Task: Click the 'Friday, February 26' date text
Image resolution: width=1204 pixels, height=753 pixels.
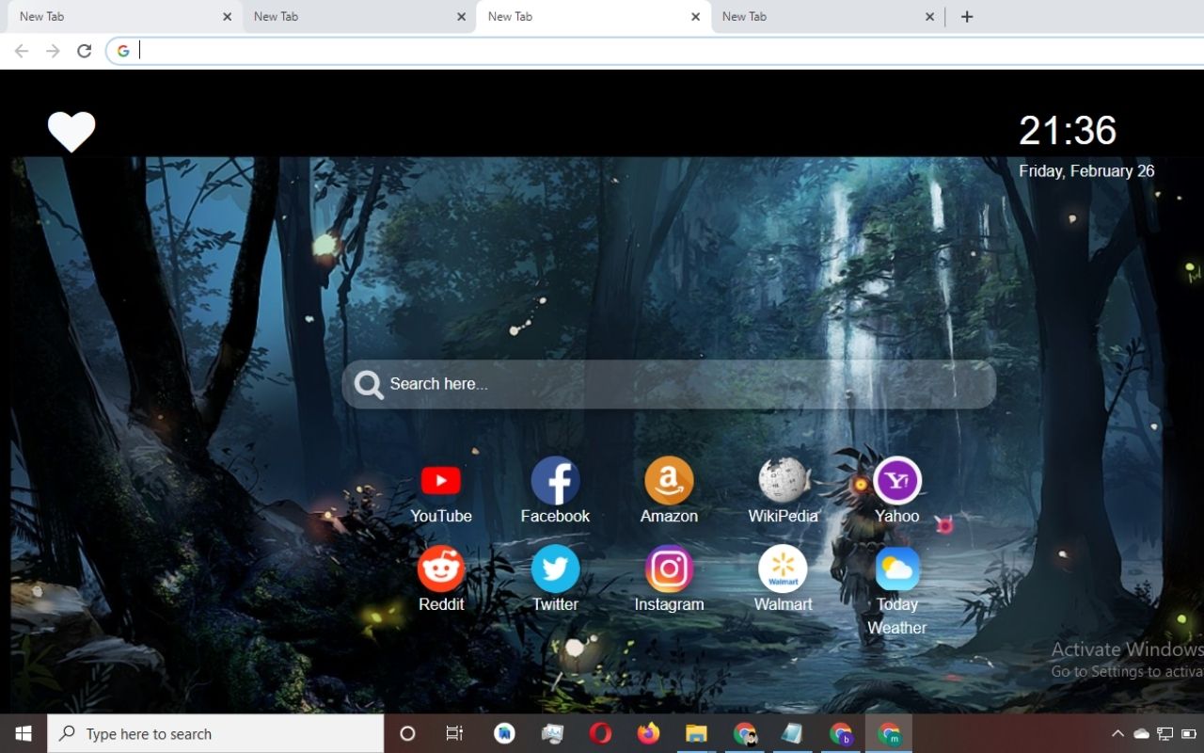Action: click(x=1086, y=170)
